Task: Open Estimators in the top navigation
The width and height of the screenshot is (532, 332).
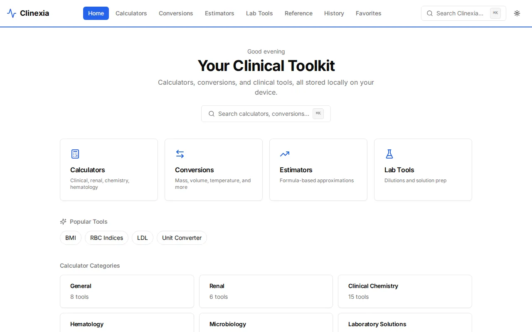Action: tap(219, 13)
